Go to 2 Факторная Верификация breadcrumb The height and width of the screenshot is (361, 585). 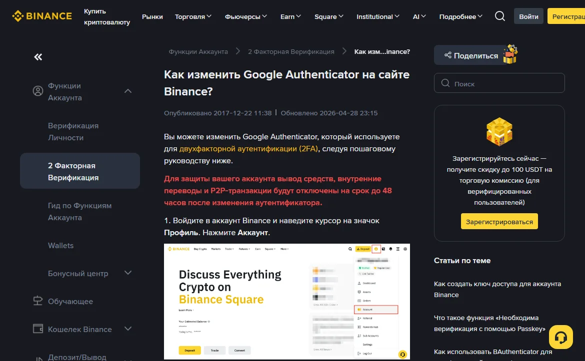(x=291, y=51)
